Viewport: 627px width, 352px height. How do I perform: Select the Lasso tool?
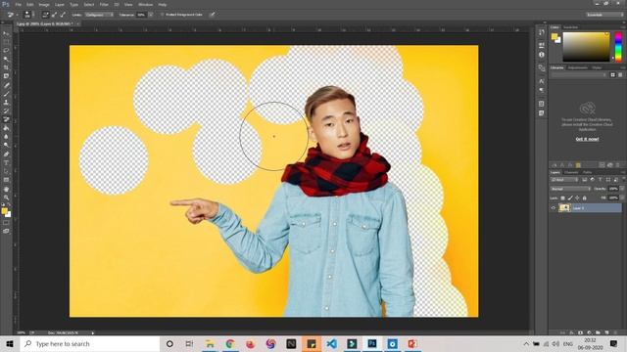click(6, 50)
